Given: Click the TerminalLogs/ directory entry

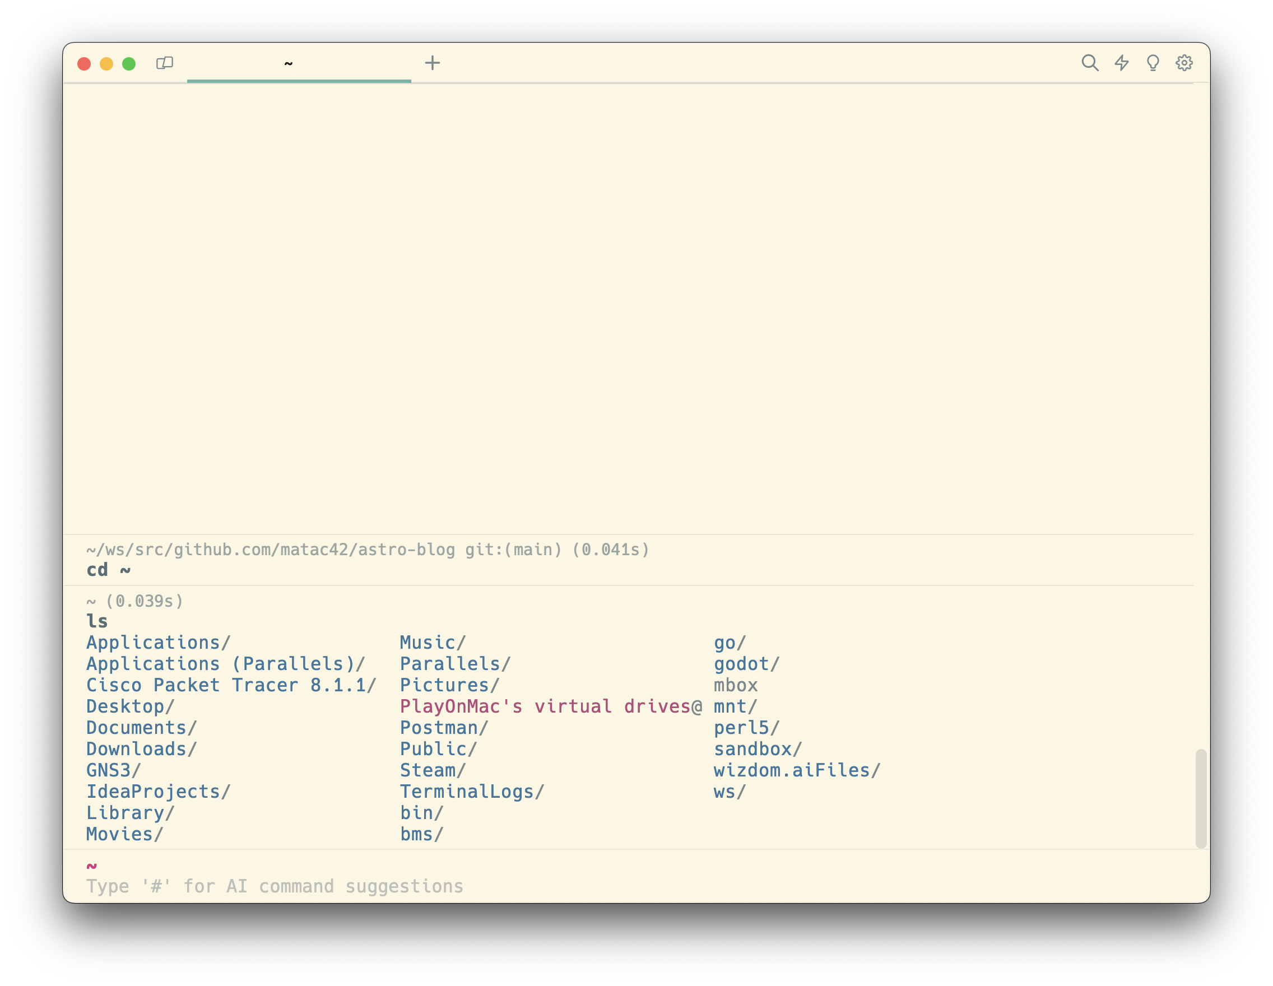Looking at the screenshot, I should (472, 792).
